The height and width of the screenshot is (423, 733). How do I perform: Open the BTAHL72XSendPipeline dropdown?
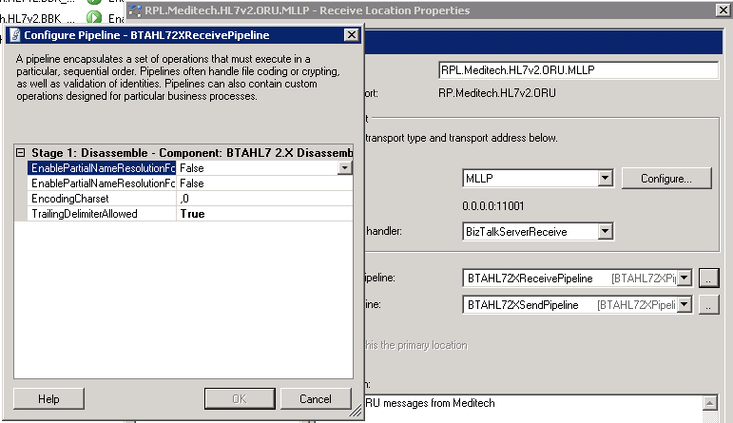coord(685,305)
